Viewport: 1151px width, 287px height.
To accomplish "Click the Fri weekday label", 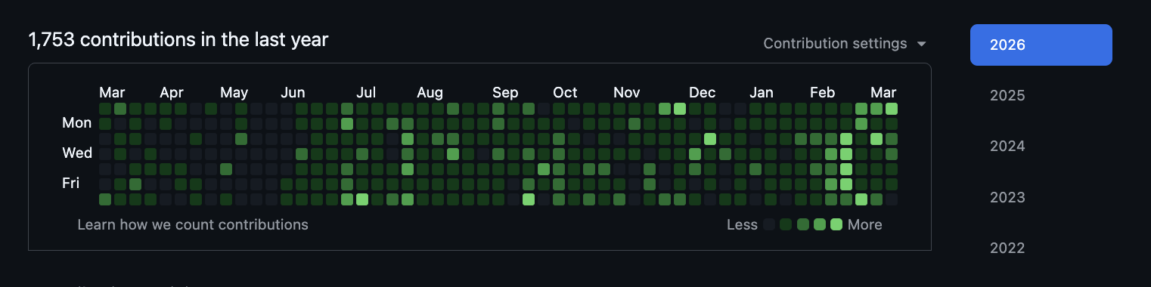I will [x=70, y=184].
